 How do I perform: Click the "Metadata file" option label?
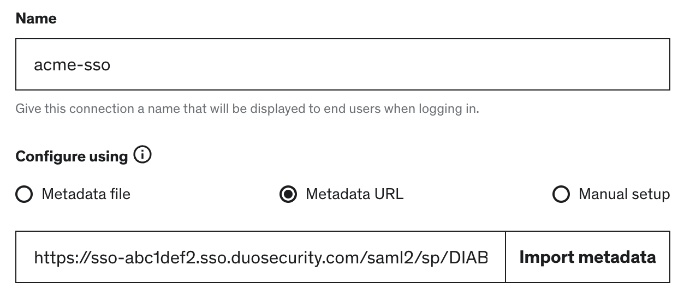click(x=86, y=194)
